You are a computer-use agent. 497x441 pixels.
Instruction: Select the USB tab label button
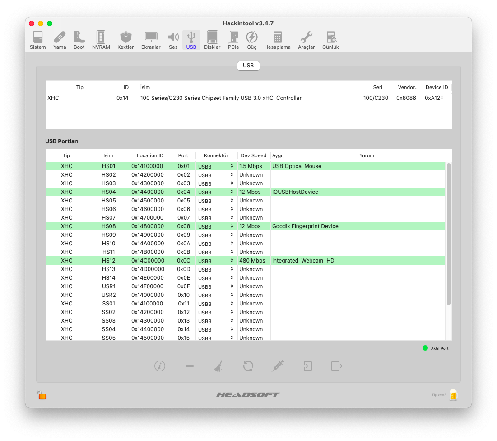click(248, 66)
